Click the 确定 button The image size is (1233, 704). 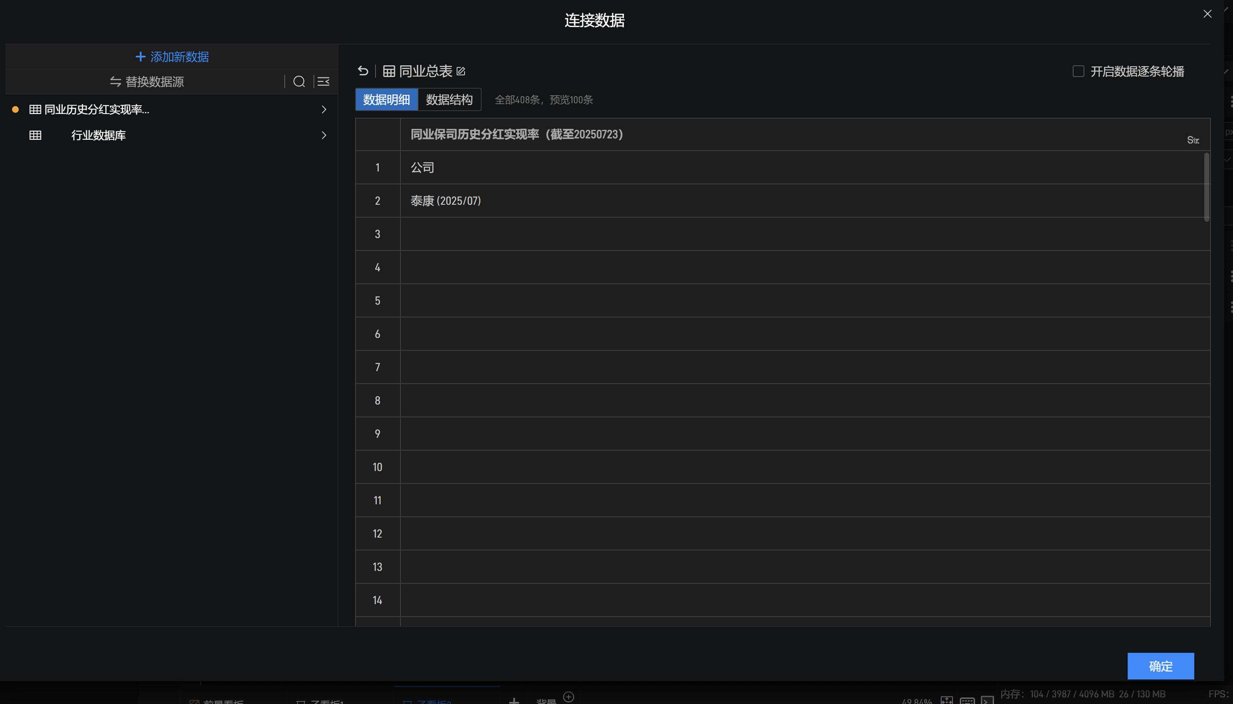pos(1160,666)
